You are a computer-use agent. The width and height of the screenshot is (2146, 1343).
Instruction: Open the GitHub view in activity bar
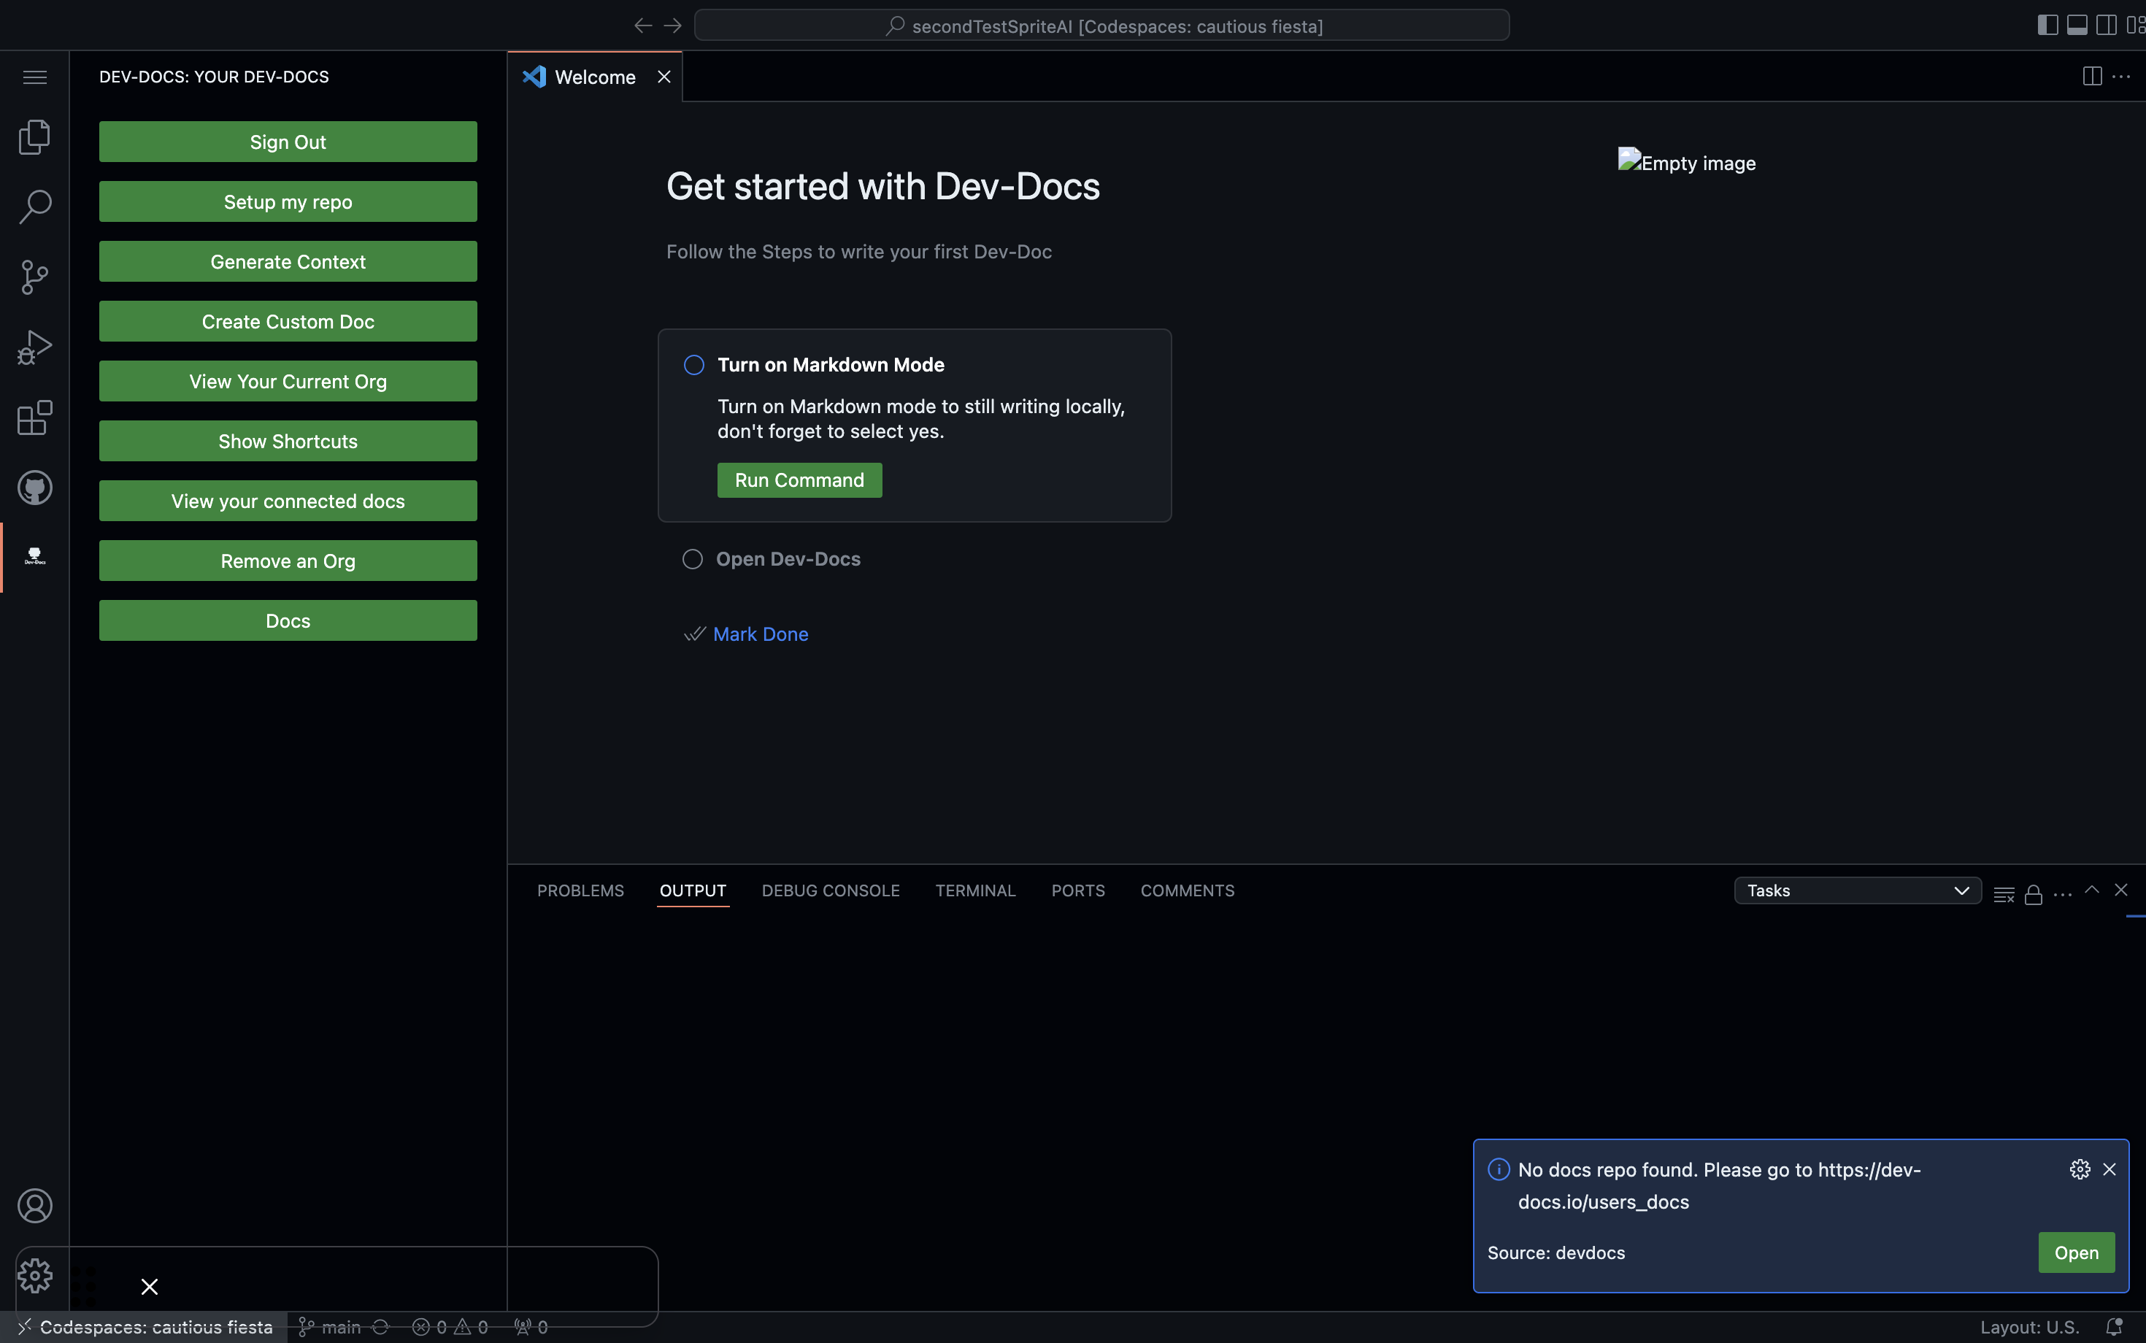click(34, 488)
